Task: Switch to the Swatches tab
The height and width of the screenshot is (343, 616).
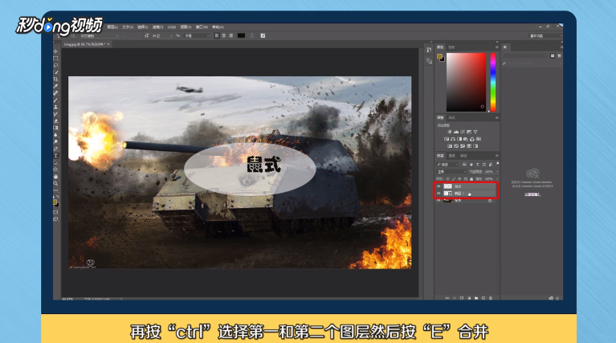Action: 451,47
